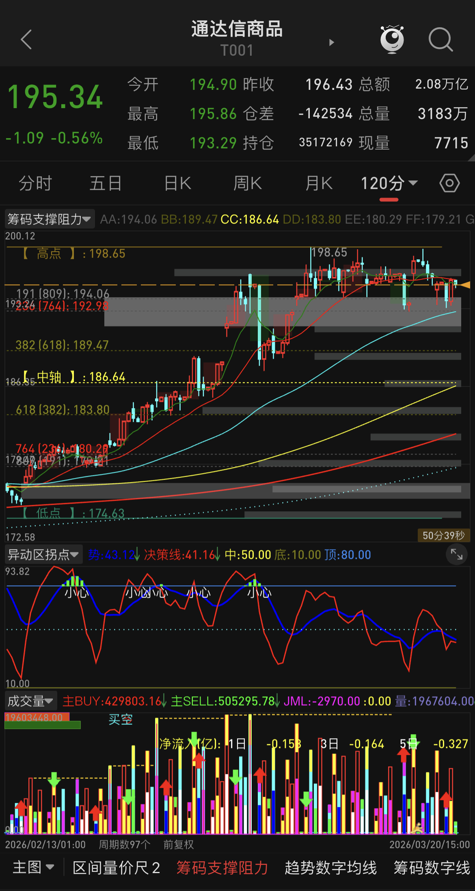Switch to next symbol via small triangle
This screenshot has width=475, height=891.
coord(332,42)
